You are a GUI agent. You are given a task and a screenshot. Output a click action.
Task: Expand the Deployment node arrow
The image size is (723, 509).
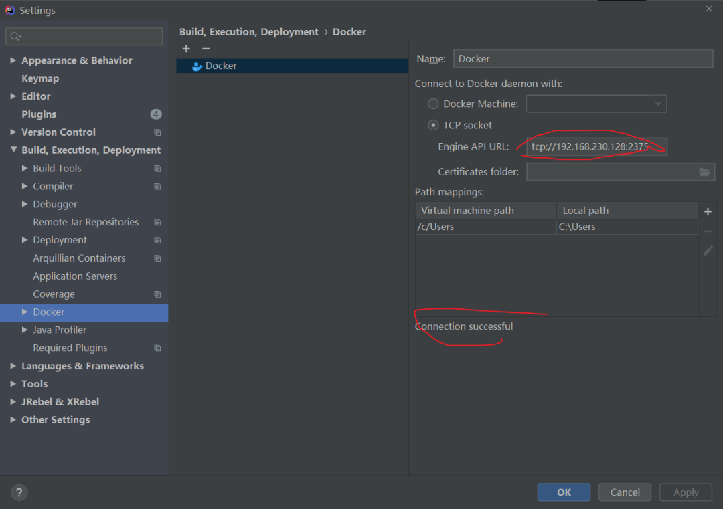25,240
